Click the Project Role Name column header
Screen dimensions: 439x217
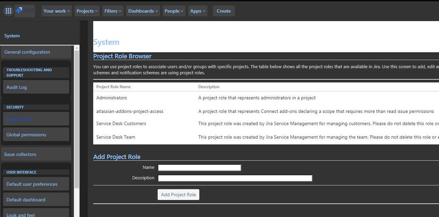tap(113, 87)
